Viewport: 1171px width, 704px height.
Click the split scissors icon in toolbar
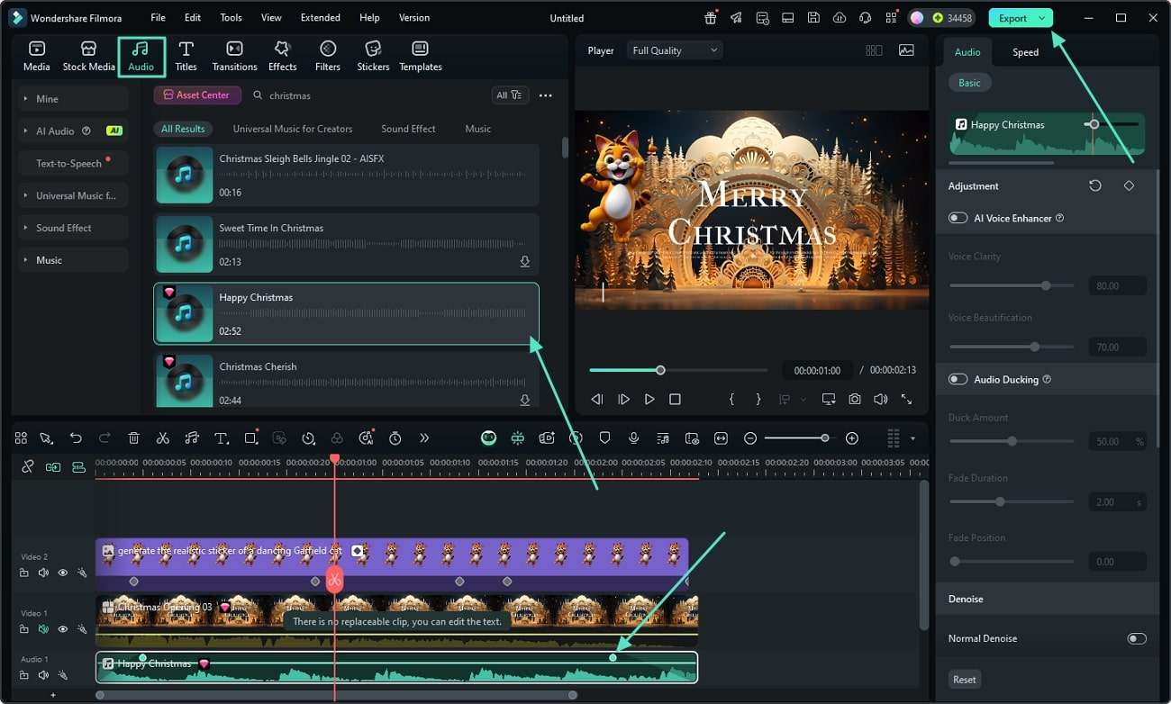click(x=162, y=438)
